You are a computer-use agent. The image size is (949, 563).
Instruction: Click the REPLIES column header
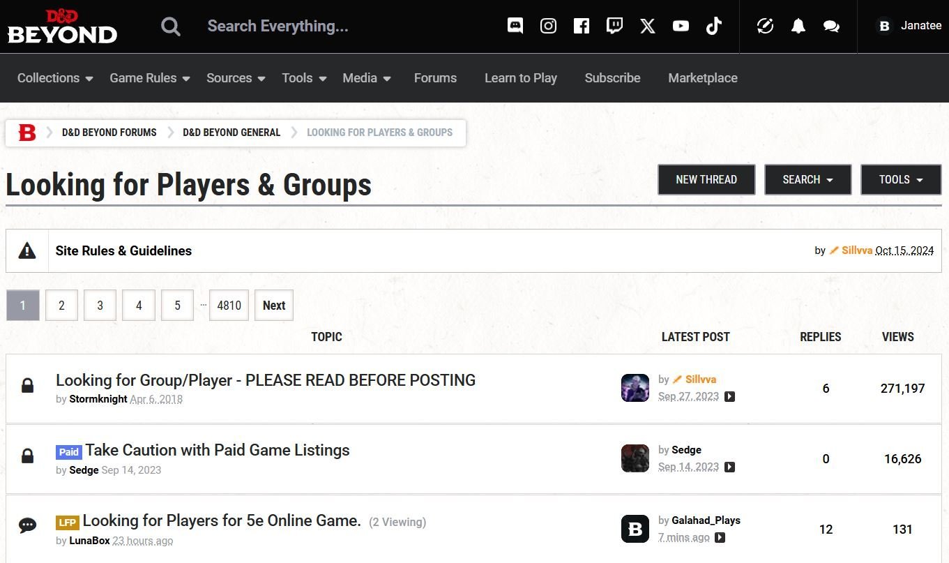pos(820,337)
